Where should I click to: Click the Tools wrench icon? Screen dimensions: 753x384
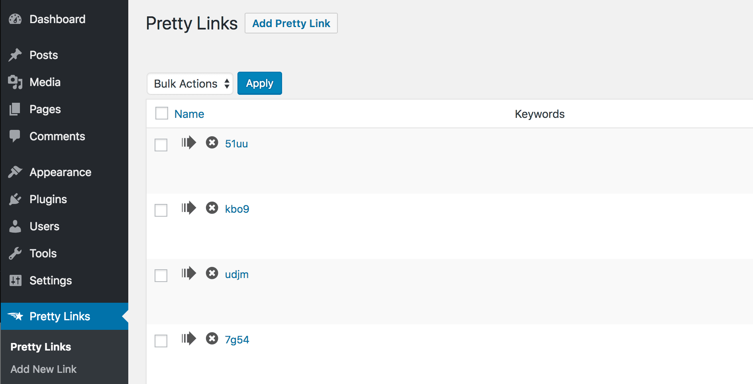point(15,253)
